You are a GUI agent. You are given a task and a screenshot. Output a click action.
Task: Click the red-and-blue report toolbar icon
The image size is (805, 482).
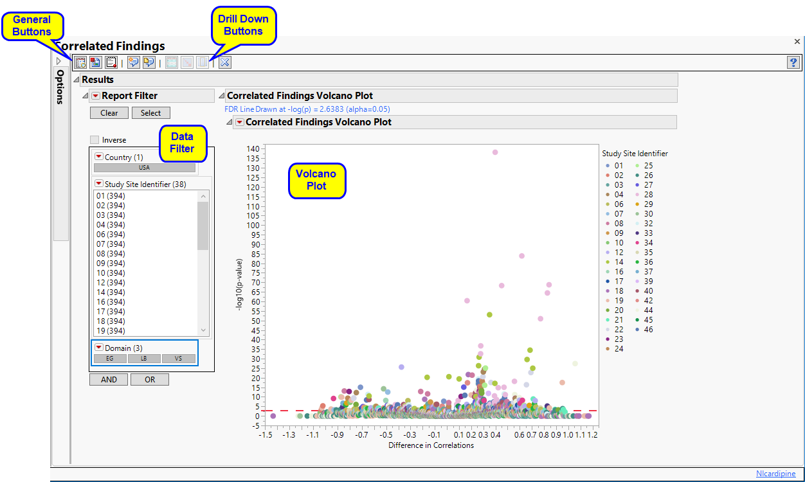point(96,62)
